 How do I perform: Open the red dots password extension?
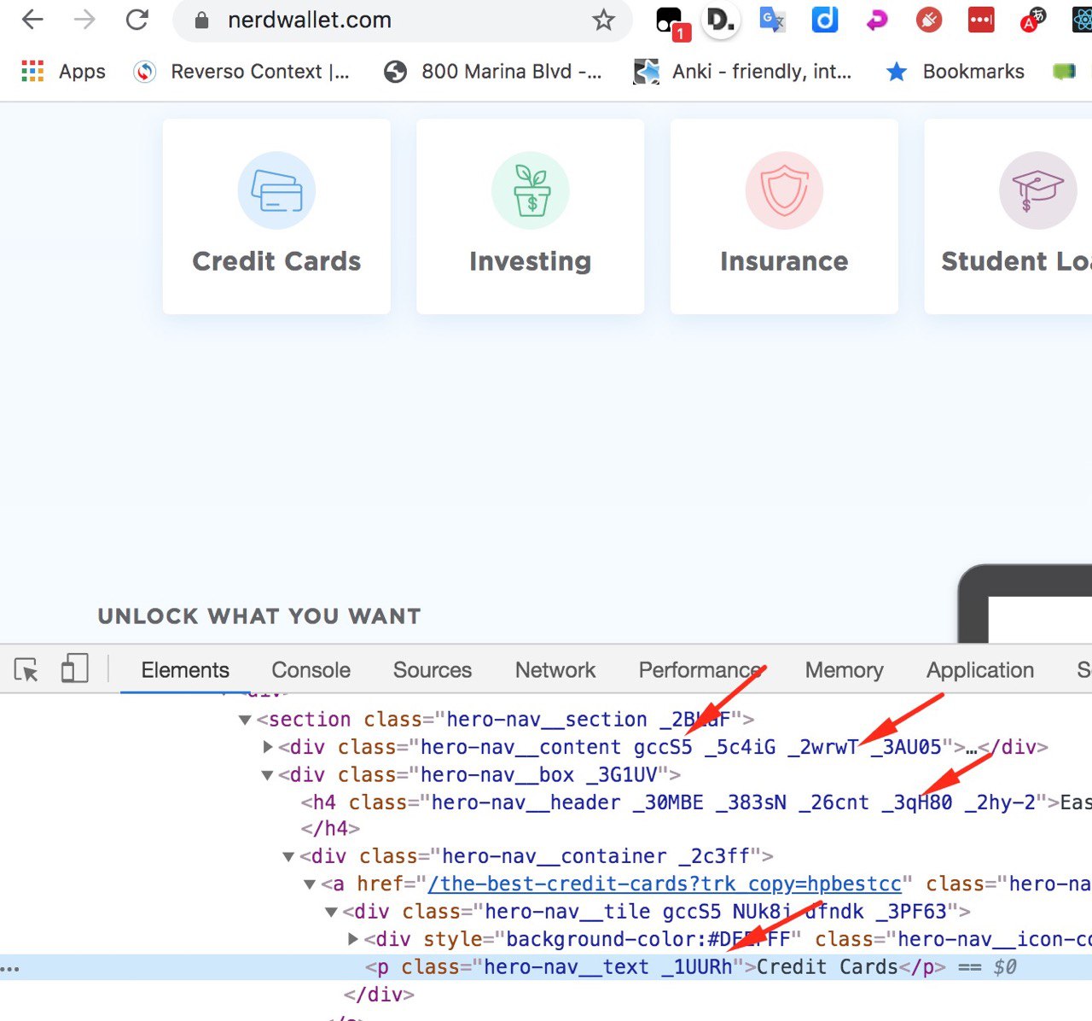[981, 20]
